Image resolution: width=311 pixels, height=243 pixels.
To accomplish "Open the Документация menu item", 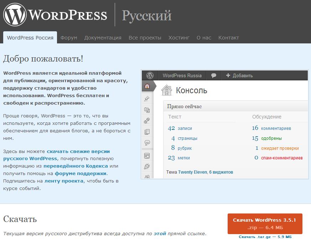I will tap(103, 38).
